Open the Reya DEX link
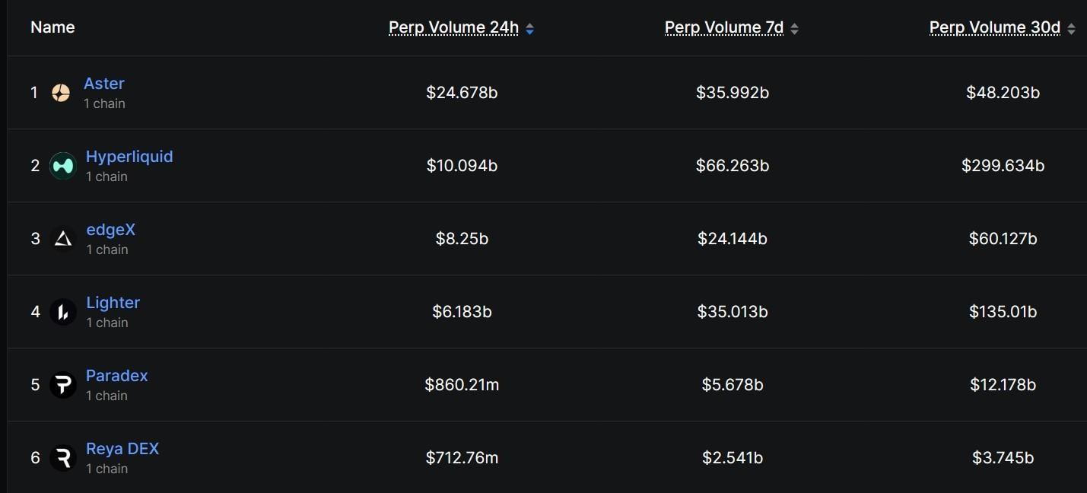Image resolution: width=1087 pixels, height=493 pixels. [x=122, y=449]
